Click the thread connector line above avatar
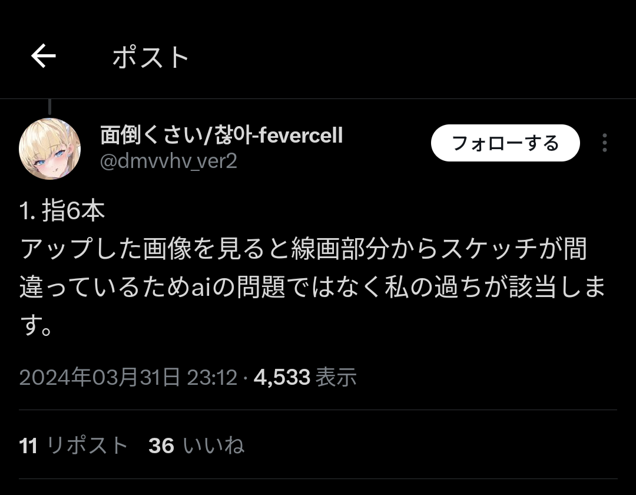Screen dimensions: 636x495 coord(49,107)
